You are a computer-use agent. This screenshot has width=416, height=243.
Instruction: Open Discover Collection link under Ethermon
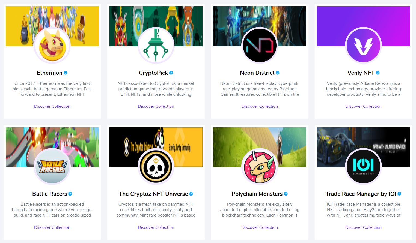(52, 106)
